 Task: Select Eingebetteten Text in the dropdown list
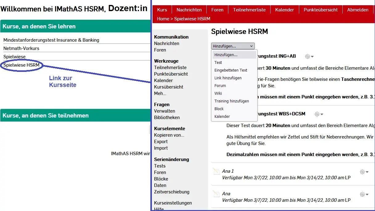coord(231,70)
